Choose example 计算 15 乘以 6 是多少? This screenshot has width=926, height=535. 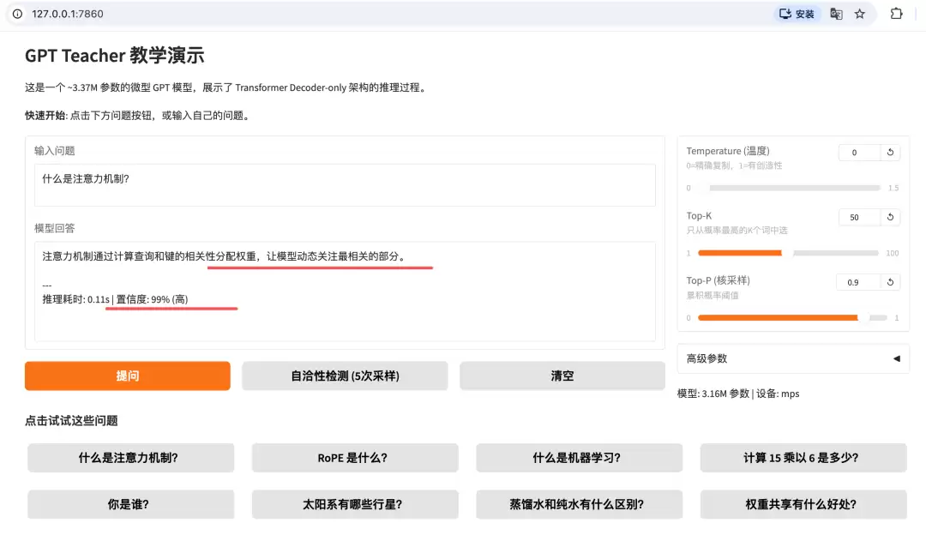click(803, 458)
